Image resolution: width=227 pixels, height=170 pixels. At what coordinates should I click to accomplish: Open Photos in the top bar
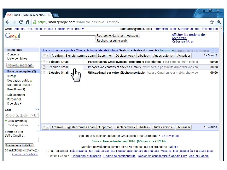[48, 29]
